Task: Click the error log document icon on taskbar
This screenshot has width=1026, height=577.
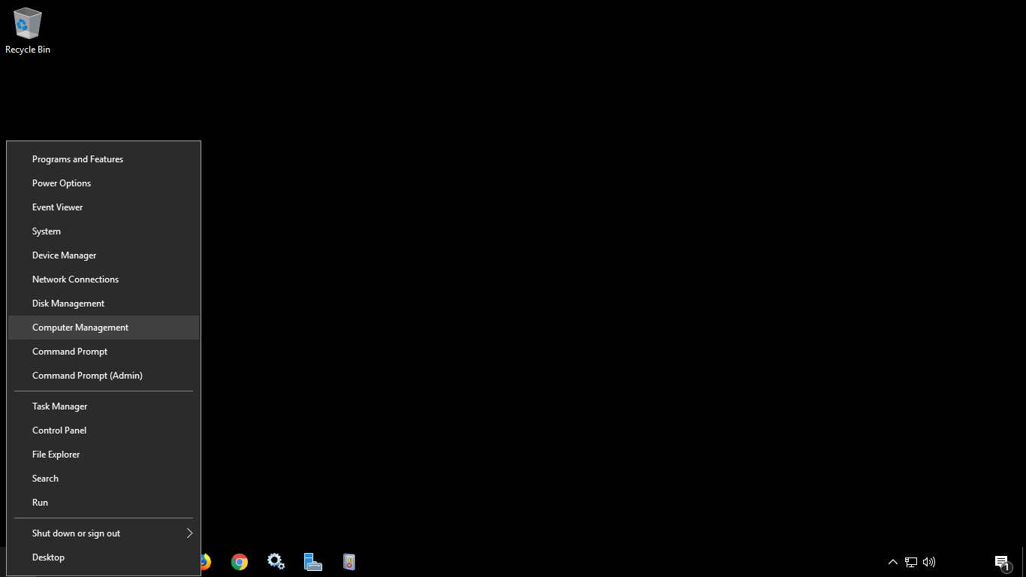Action: coord(349,561)
